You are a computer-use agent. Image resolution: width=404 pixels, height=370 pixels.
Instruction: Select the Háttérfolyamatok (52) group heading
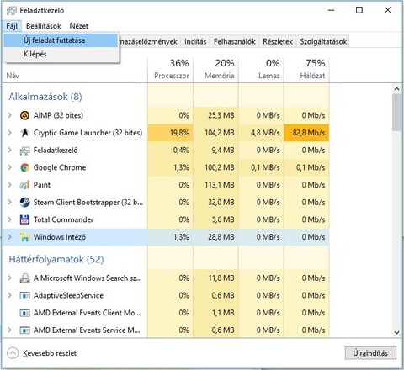click(x=56, y=259)
